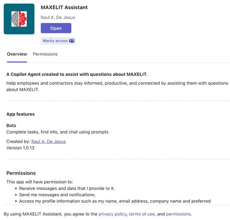Click the author name under the app title
This screenshot has width=230, height=220.
point(58,17)
